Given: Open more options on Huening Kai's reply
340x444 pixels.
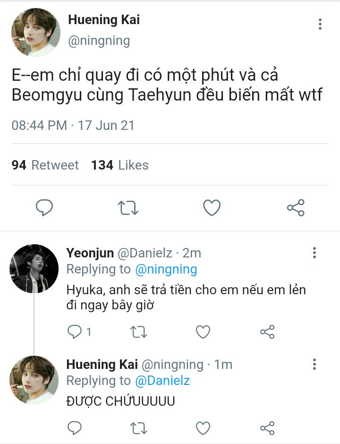Looking at the screenshot, I should pos(314,364).
